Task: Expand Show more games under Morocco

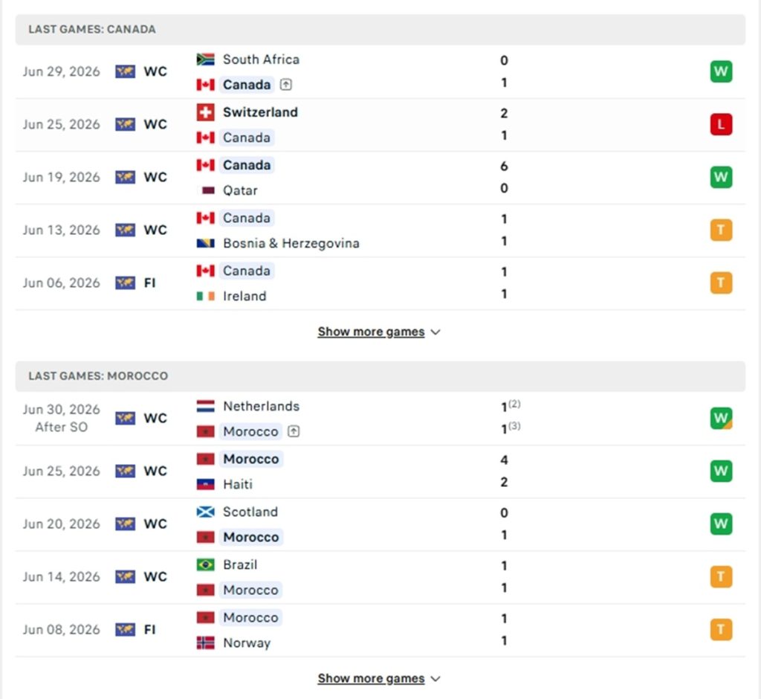Action: pos(379,679)
